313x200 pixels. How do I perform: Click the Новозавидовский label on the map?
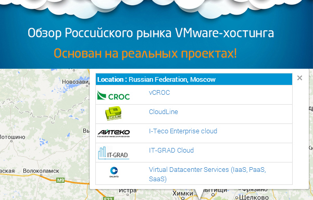tap(76, 82)
